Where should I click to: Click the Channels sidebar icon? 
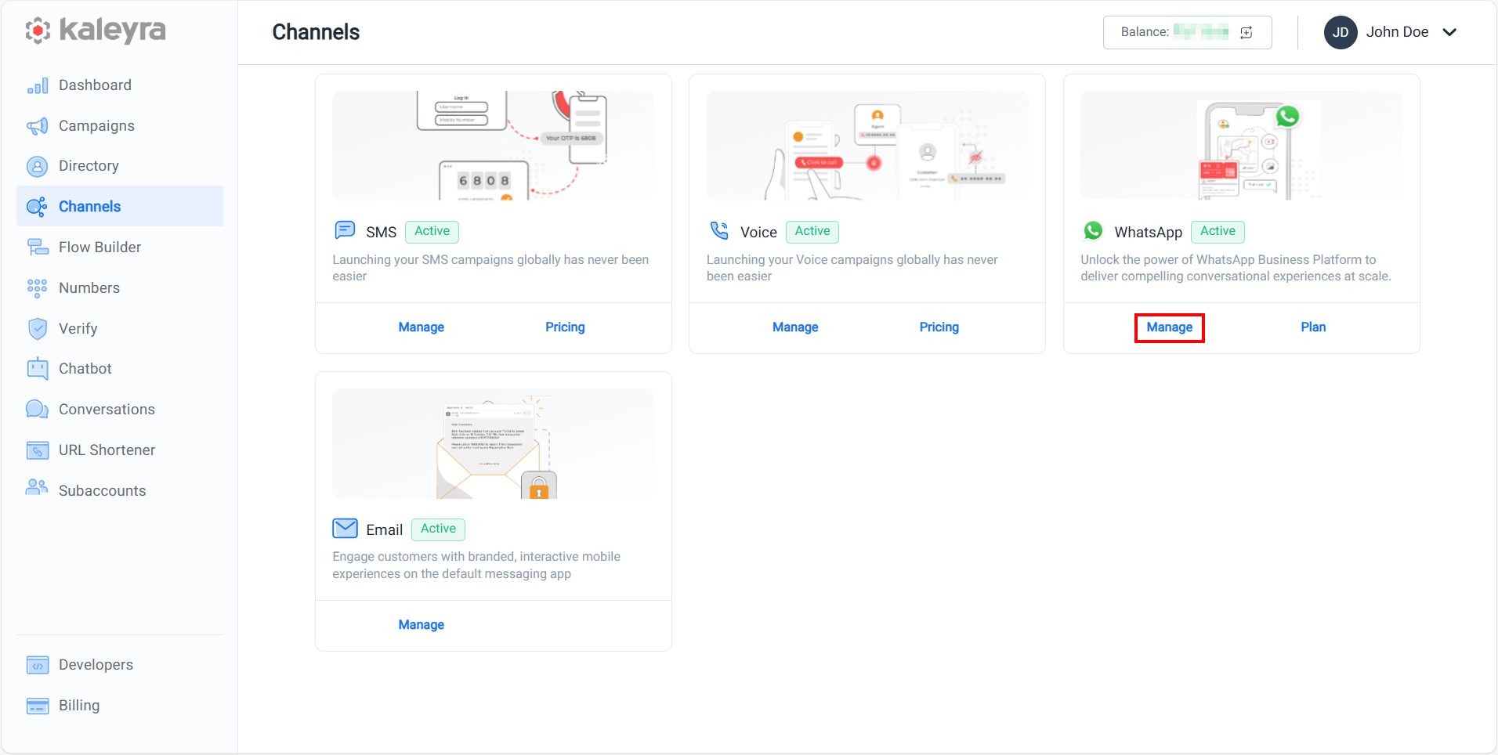(38, 207)
